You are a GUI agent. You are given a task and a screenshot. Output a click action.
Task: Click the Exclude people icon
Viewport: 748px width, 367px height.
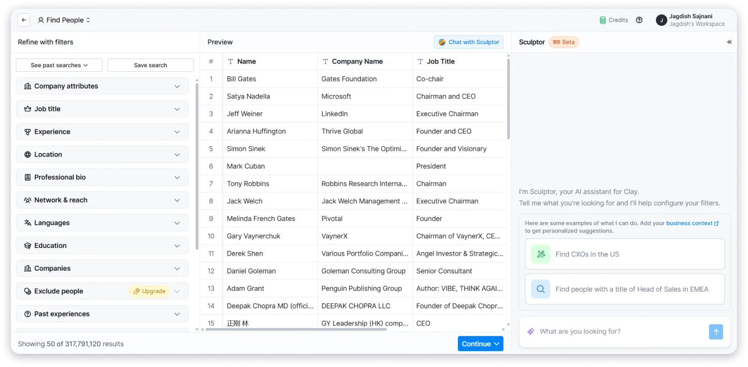tap(28, 291)
